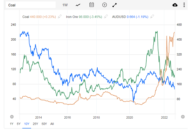Show All available history range
This screenshot has width=195, height=133.
[52, 124]
